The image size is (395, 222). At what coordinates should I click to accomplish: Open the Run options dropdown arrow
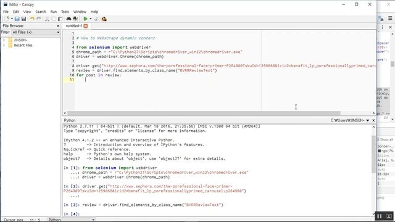tap(91, 19)
